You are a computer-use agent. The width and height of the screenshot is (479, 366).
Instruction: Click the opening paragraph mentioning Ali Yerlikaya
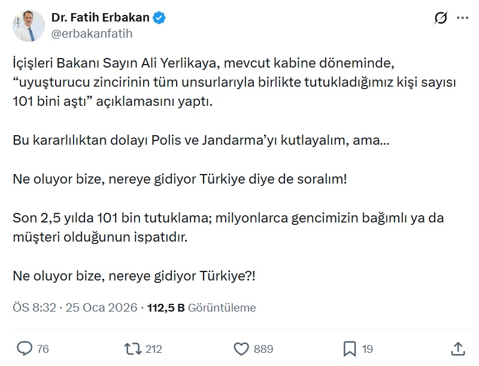(234, 82)
